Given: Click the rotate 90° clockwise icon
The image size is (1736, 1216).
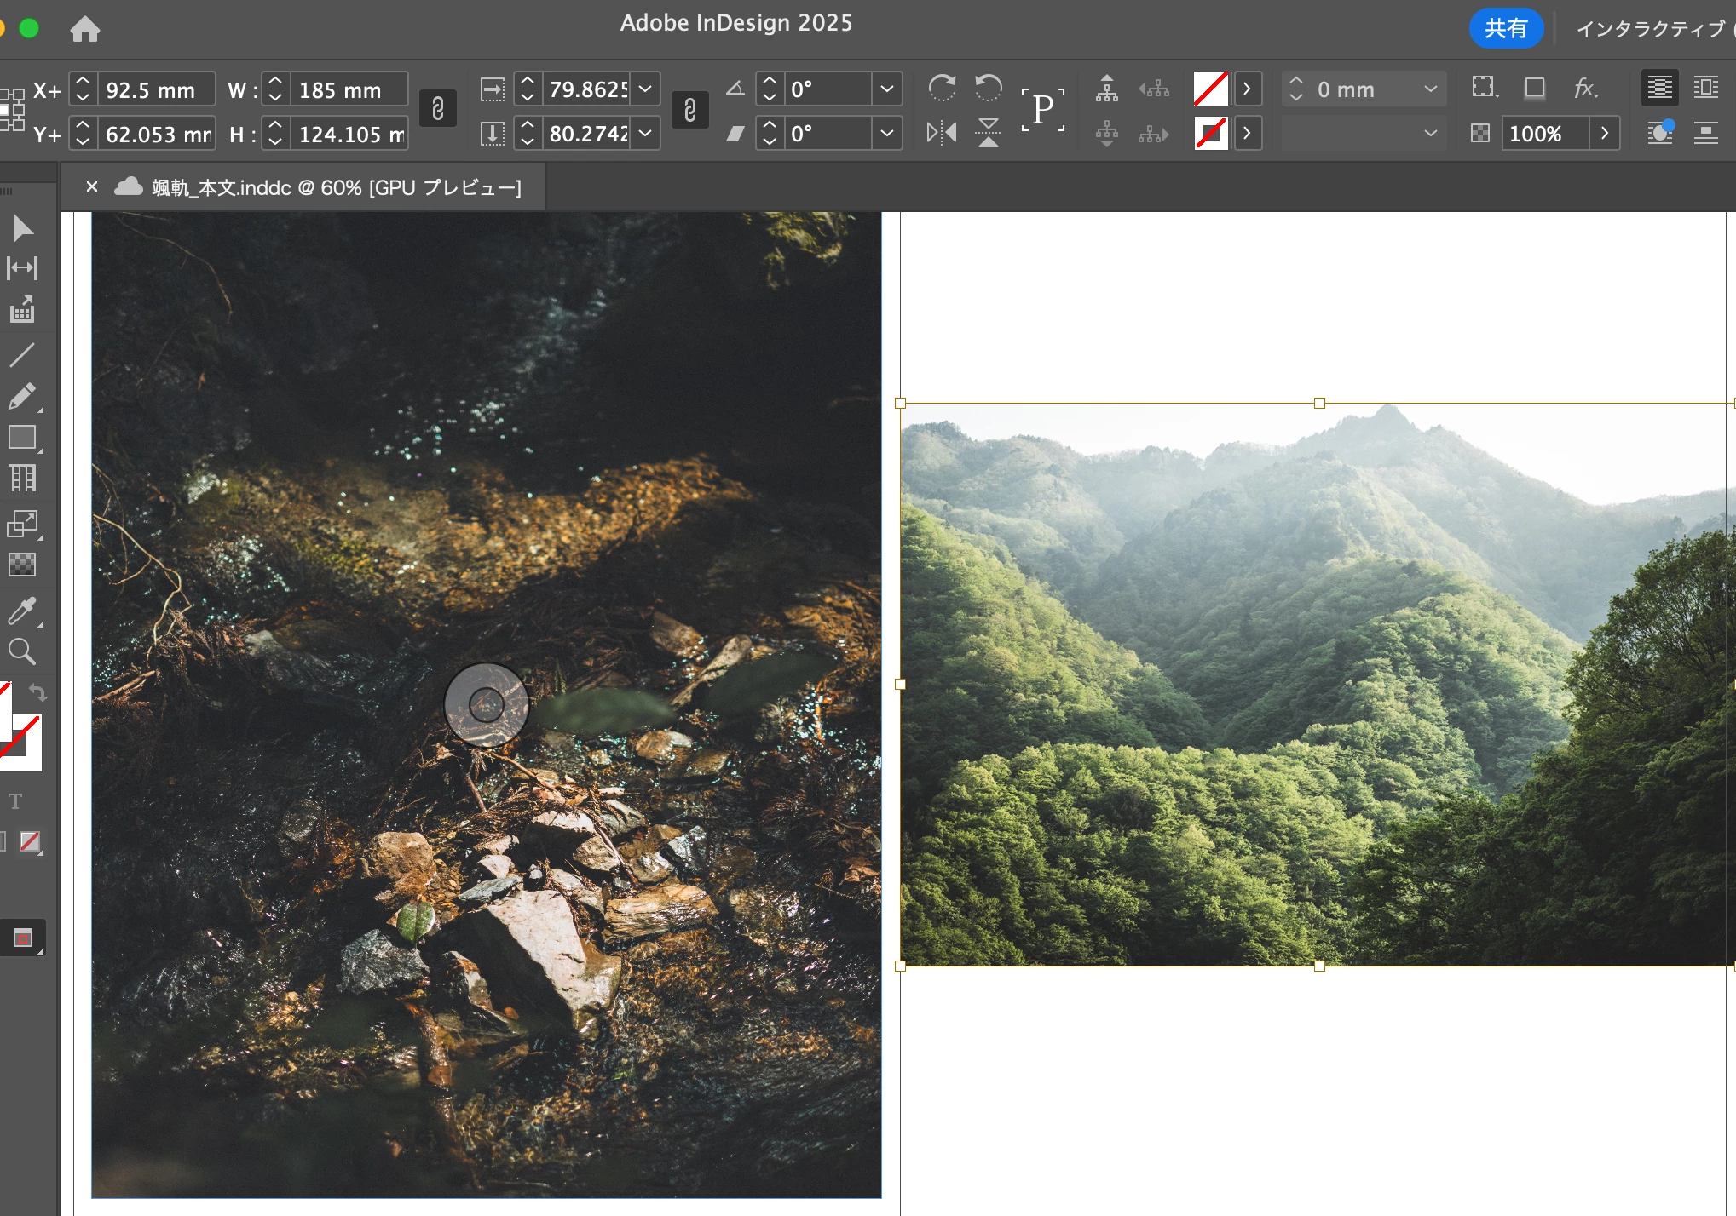Looking at the screenshot, I should (942, 89).
